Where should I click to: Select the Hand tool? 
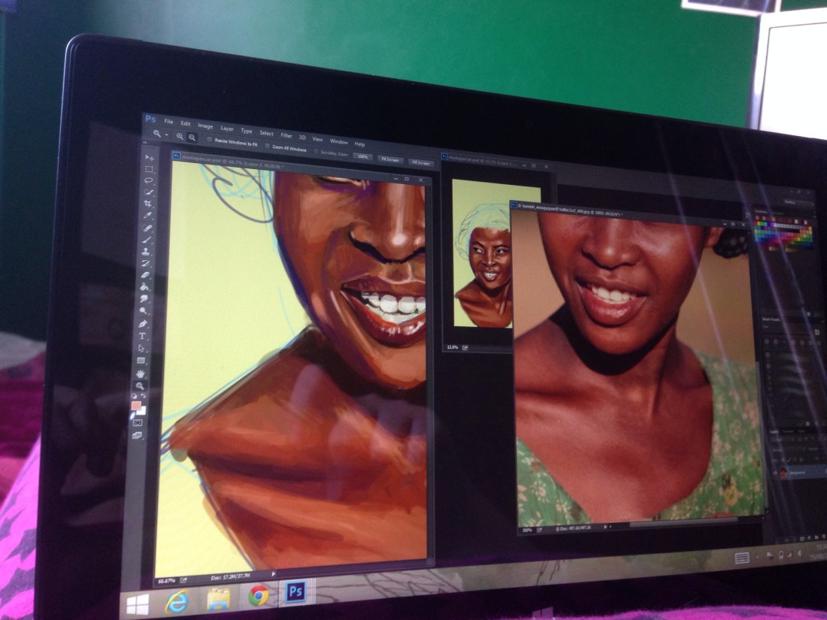[140, 374]
